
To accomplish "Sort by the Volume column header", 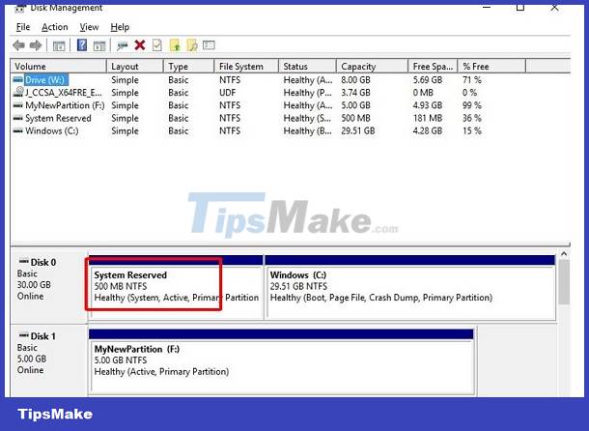I will (59, 66).
